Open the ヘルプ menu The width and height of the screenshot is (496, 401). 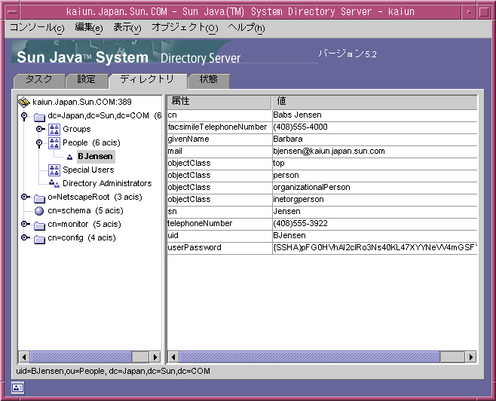click(246, 28)
